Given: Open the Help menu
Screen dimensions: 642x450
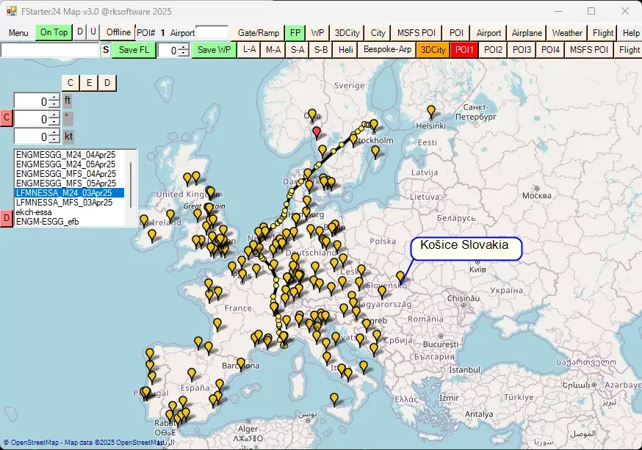Looking at the screenshot, I should click(x=630, y=32).
